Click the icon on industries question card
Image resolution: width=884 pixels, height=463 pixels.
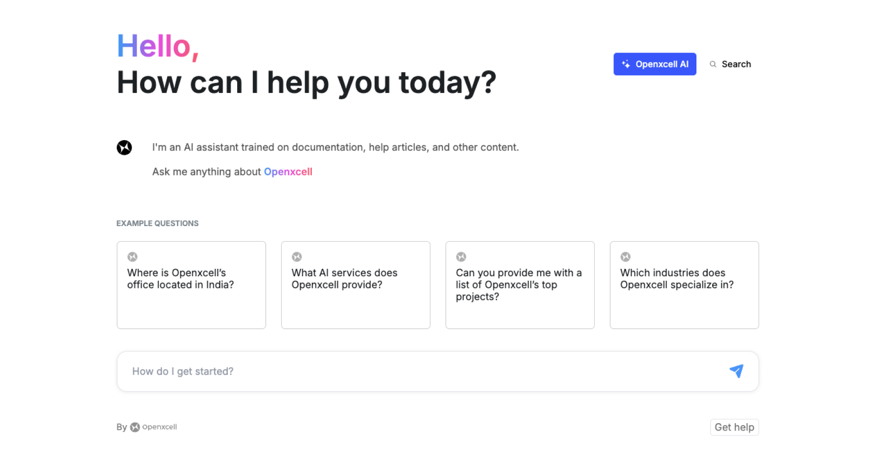(625, 257)
